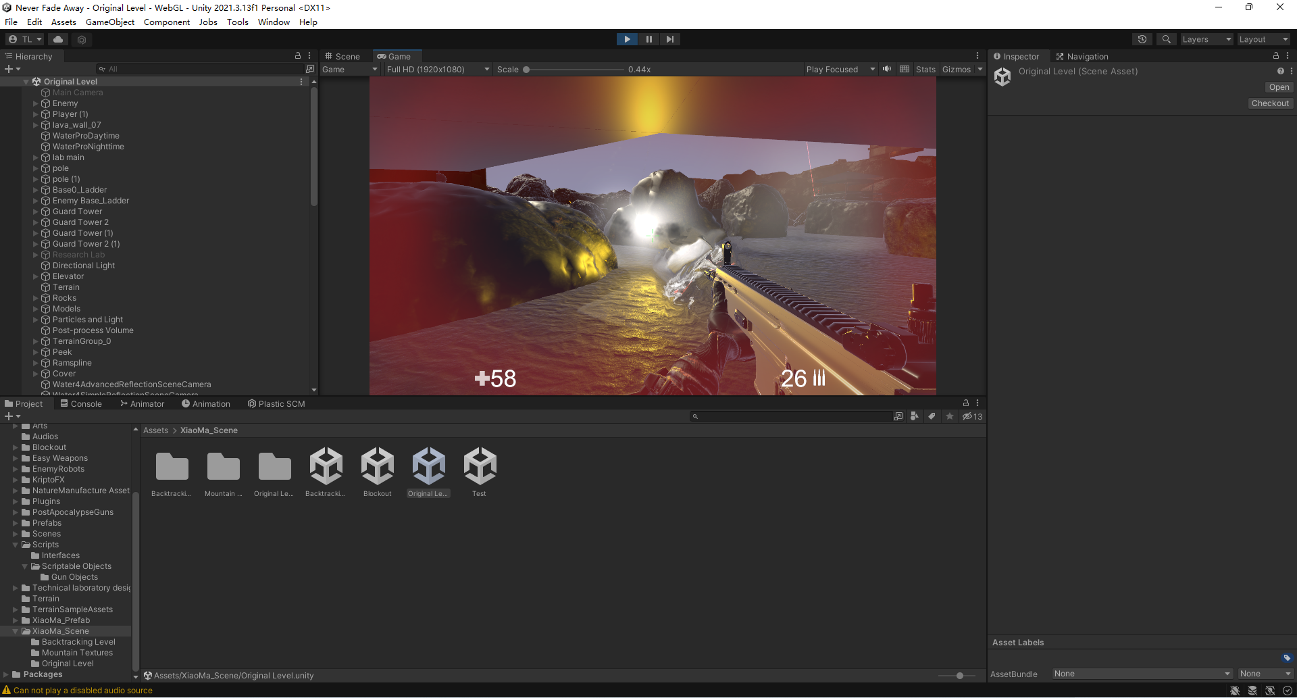Screen dimensions: 1297x698
Task: Click the Blockout scene asset icon
Action: pyautogui.click(x=377, y=467)
